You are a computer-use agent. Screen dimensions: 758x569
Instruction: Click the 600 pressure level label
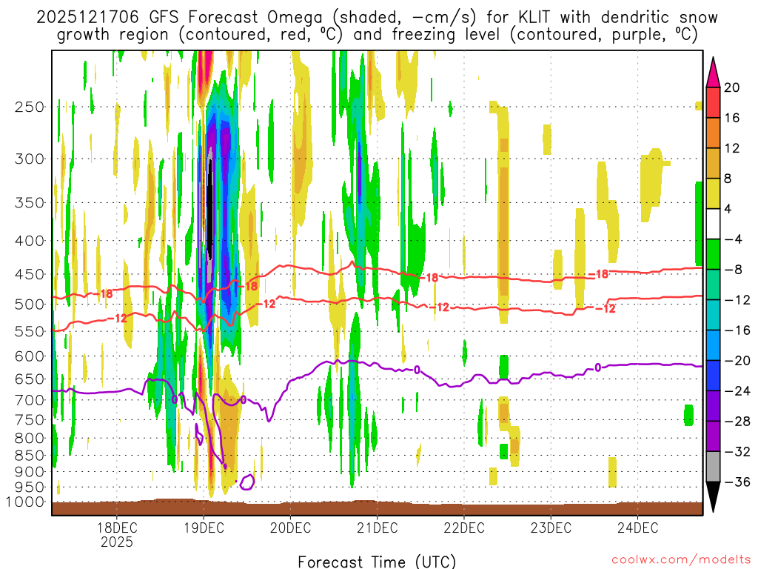point(30,356)
